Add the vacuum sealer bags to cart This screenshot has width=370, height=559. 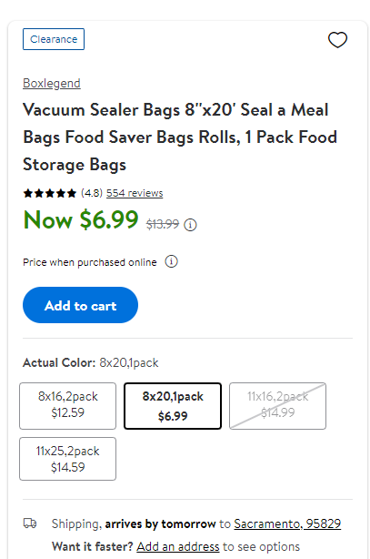81,305
